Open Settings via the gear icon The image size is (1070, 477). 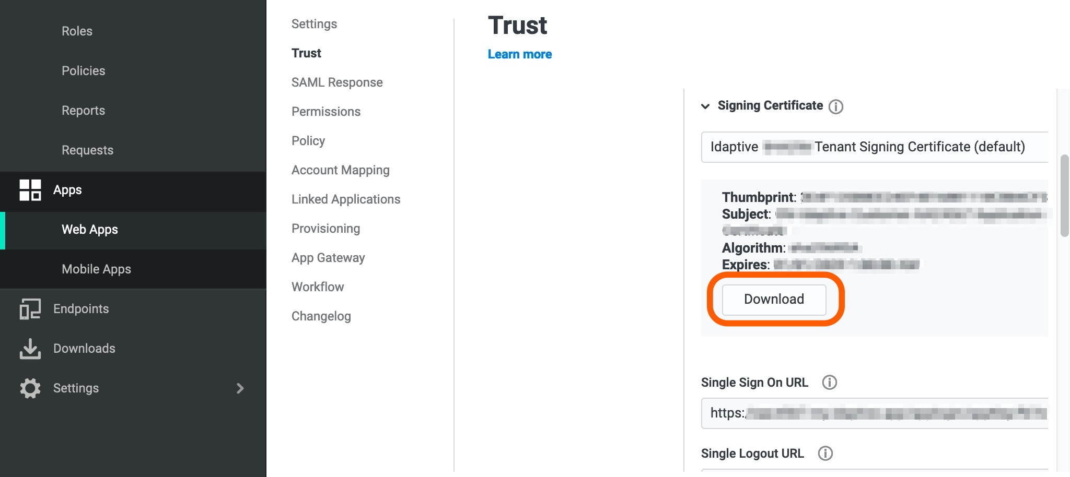[x=30, y=388]
